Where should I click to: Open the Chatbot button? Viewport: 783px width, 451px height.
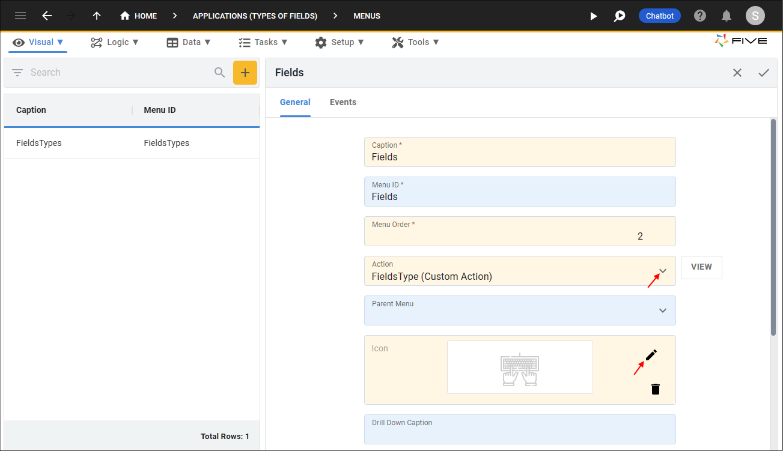[659, 16]
